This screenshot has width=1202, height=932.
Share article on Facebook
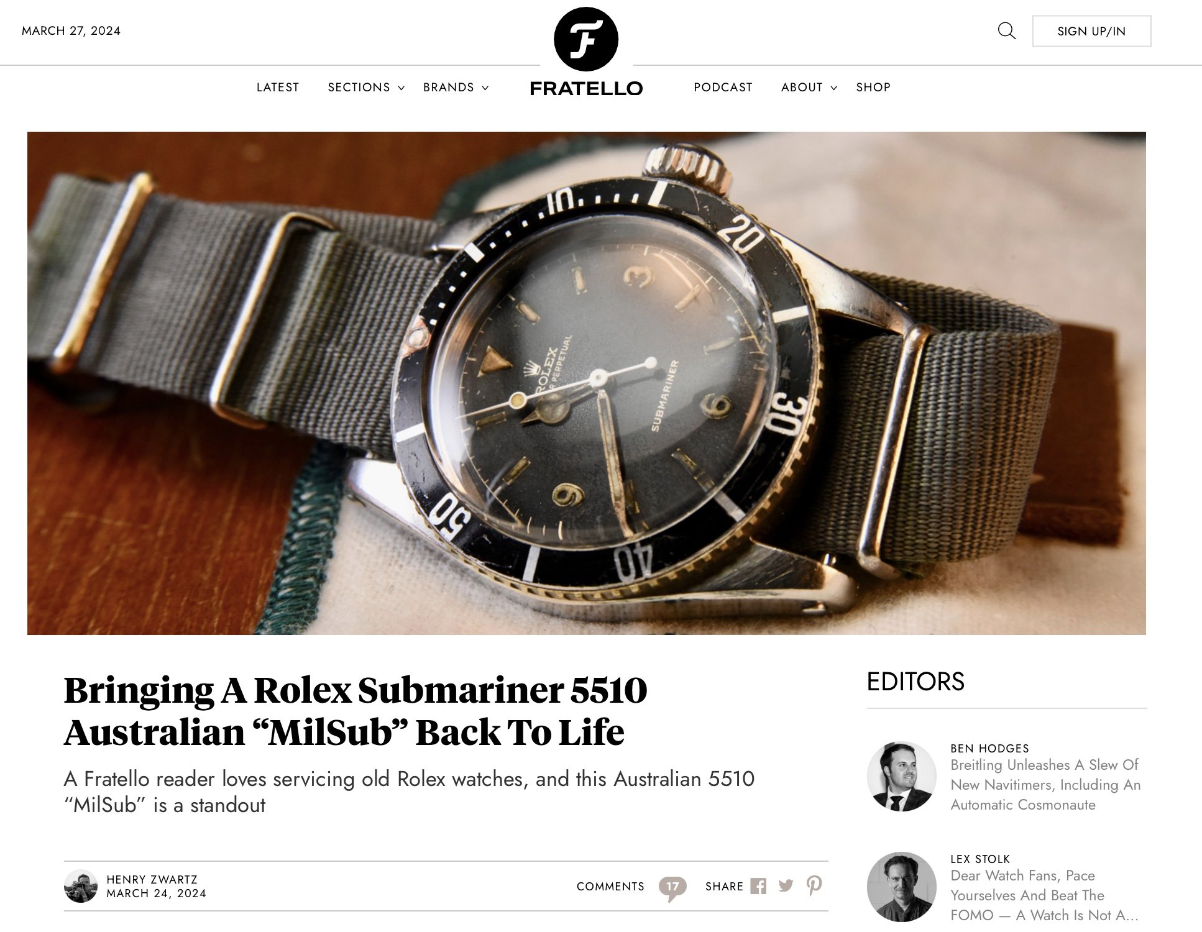(758, 886)
